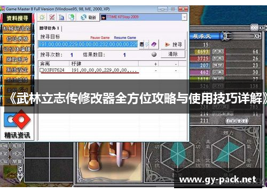
Task: Open the 系统设定 sidebar section
Action: [17, 70]
